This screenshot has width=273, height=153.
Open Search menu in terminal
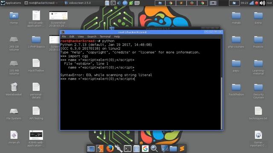92,37
